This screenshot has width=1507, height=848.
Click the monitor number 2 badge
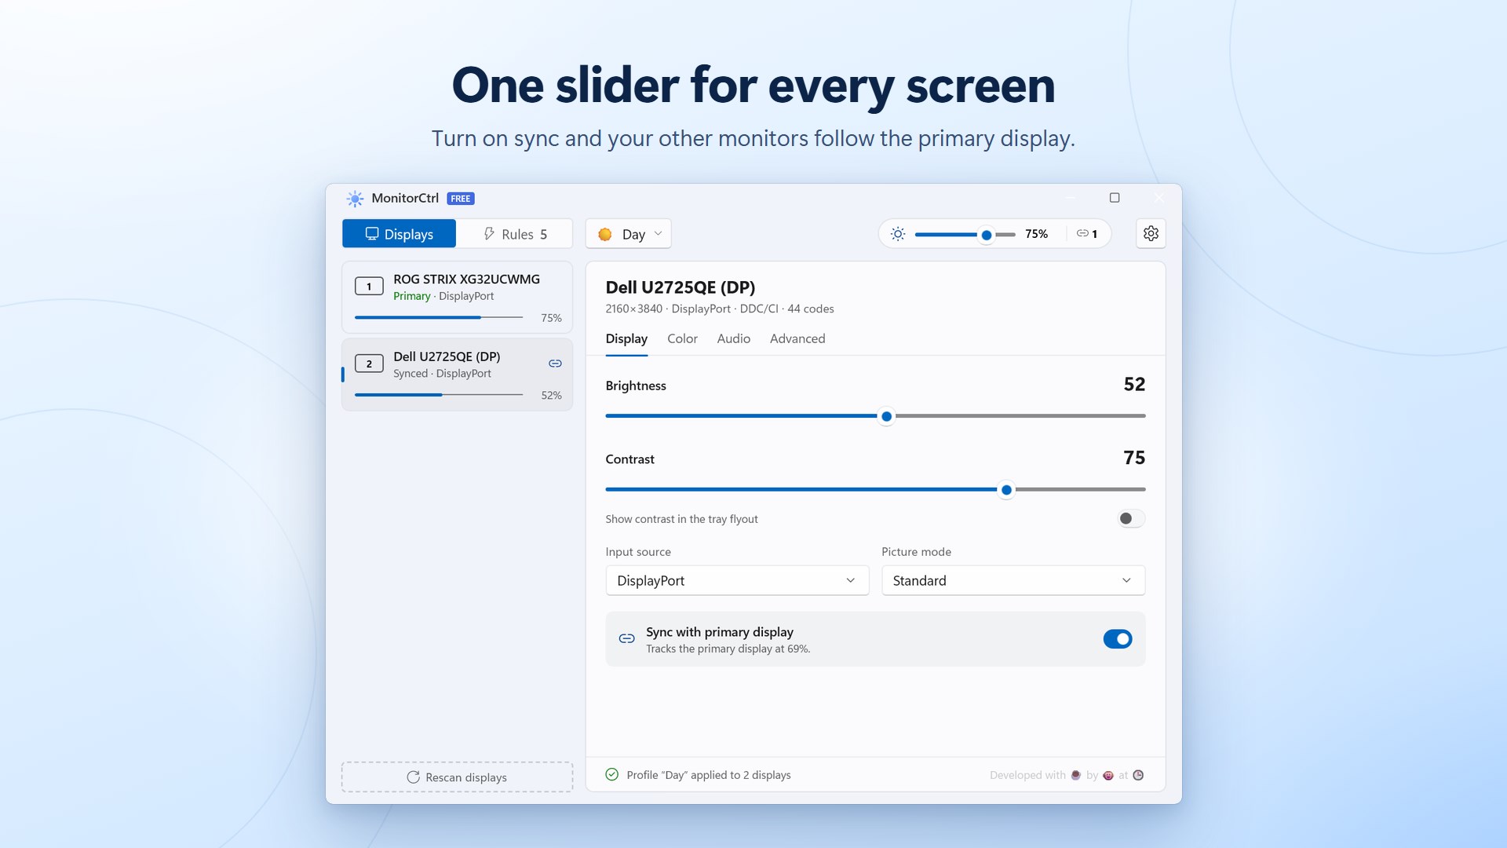[369, 364]
